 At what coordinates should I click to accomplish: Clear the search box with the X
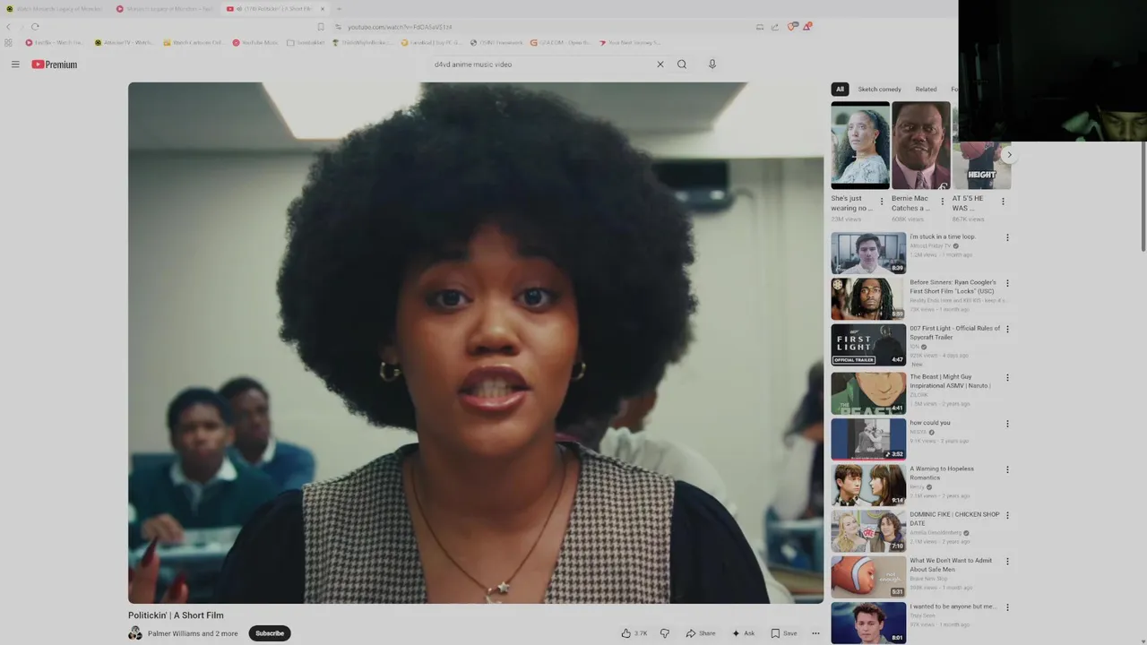click(660, 64)
